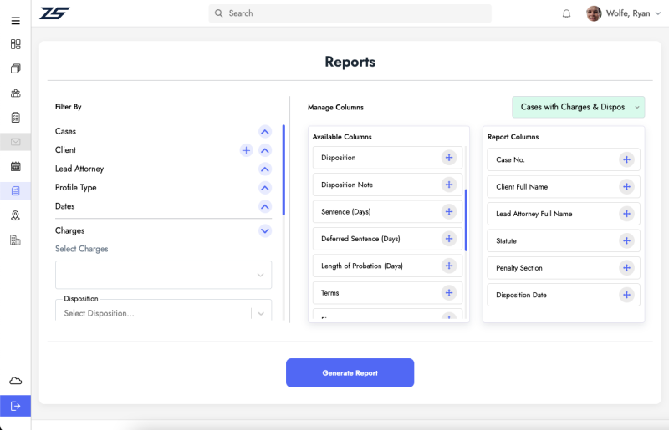Click the Generate Report button
Image resolution: width=669 pixels, height=430 pixels.
[350, 372]
